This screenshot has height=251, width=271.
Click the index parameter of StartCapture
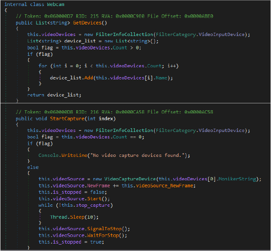point(106,119)
